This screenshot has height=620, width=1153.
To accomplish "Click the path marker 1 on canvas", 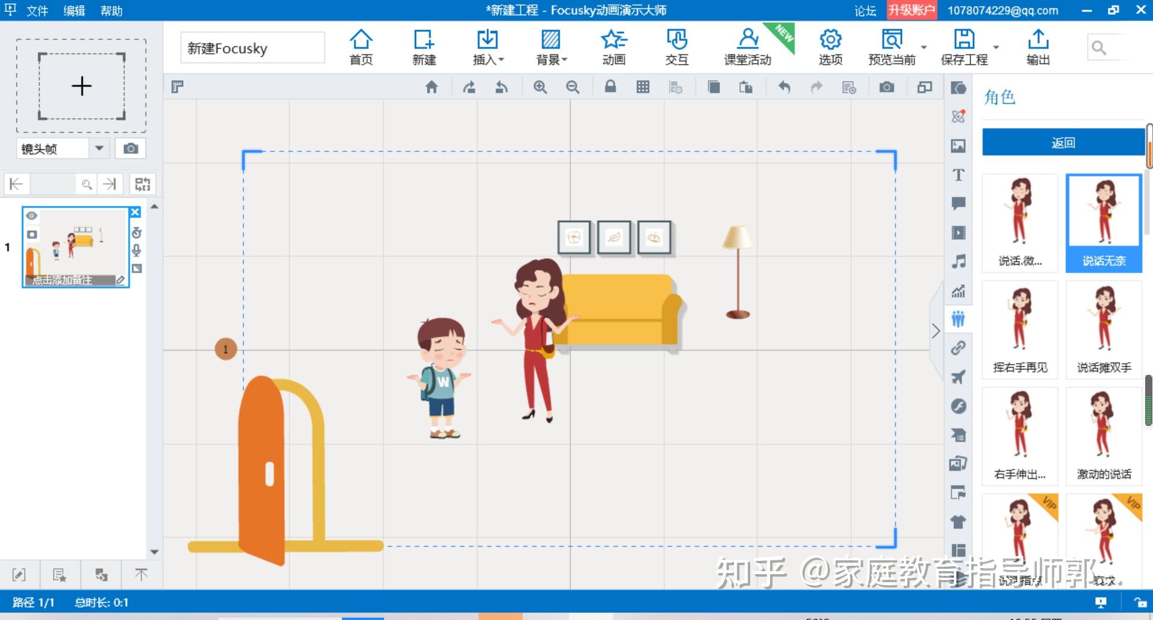I will pos(226,349).
